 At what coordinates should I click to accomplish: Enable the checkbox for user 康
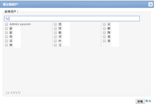6,45
